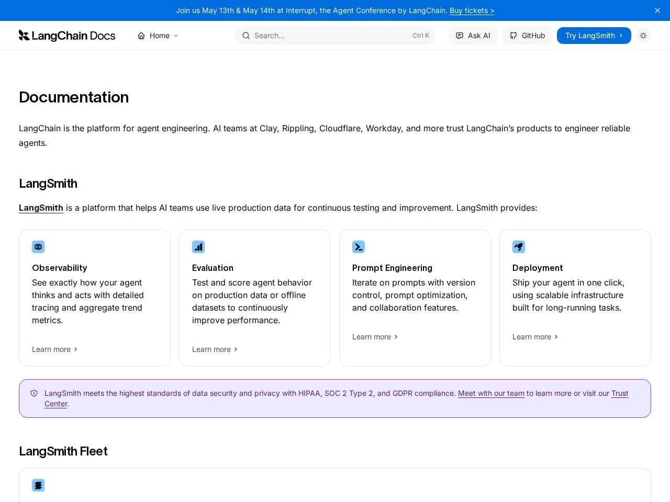Open Learn more under Observability
Viewport: 670px width, 502px height.
pyautogui.click(x=54, y=349)
